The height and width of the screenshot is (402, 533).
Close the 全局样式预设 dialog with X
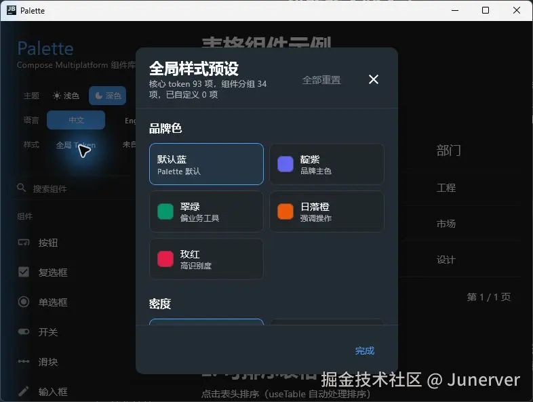pyautogui.click(x=373, y=79)
